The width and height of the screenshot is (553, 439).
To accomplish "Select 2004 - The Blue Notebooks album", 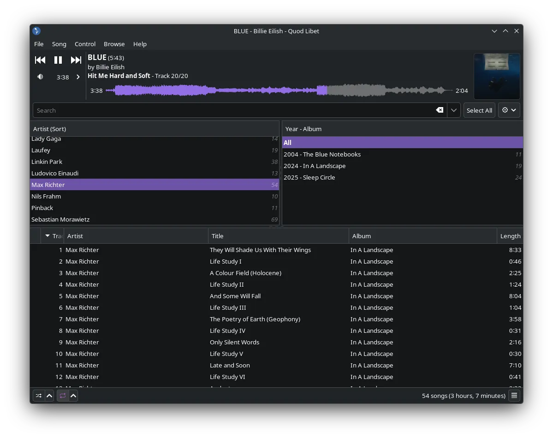I will [402, 154].
